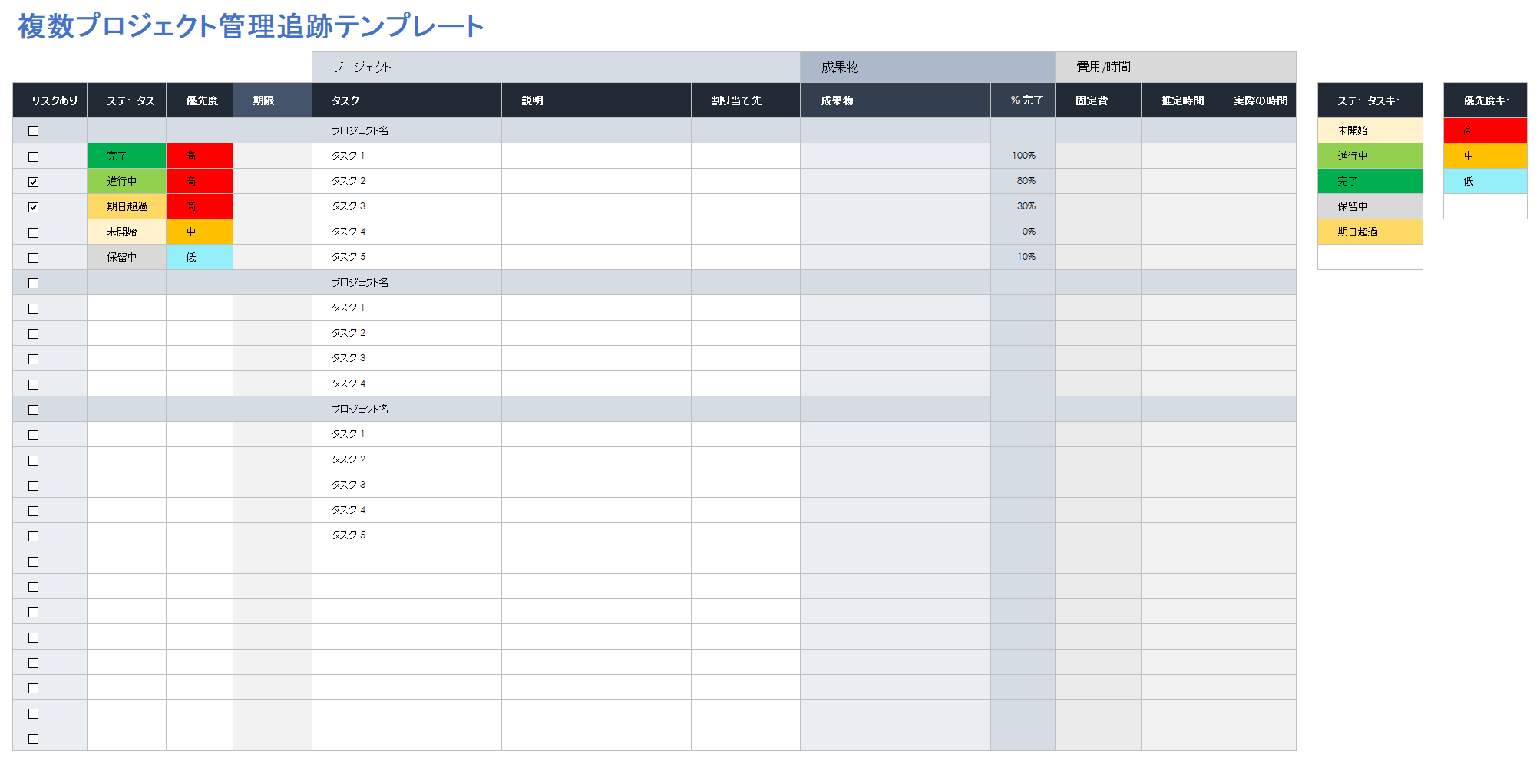
Task: Select the 優先度 column header
Action: coord(200,100)
